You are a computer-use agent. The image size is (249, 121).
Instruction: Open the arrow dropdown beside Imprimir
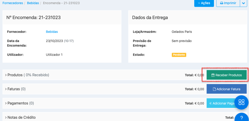(244, 3)
